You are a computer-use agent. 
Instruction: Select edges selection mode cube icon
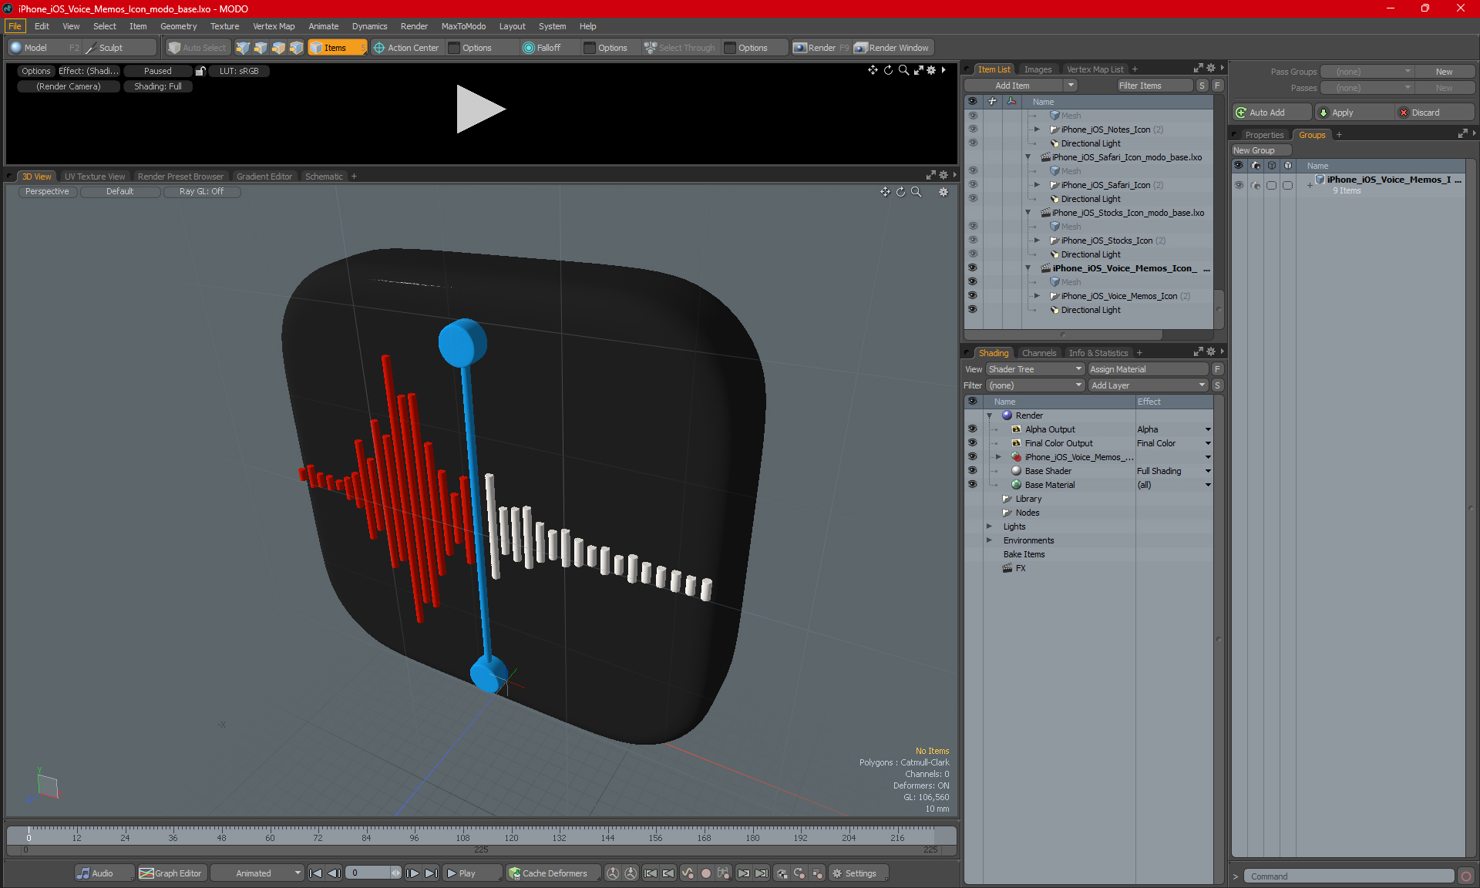click(x=261, y=48)
